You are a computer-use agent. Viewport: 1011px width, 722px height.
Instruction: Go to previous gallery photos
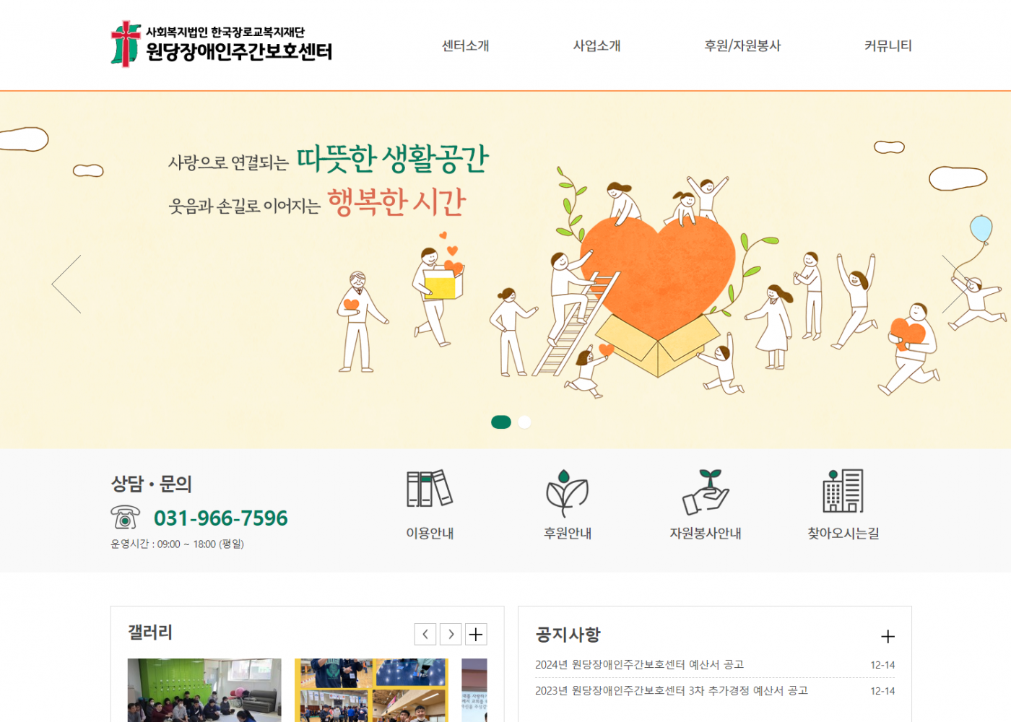(x=425, y=634)
